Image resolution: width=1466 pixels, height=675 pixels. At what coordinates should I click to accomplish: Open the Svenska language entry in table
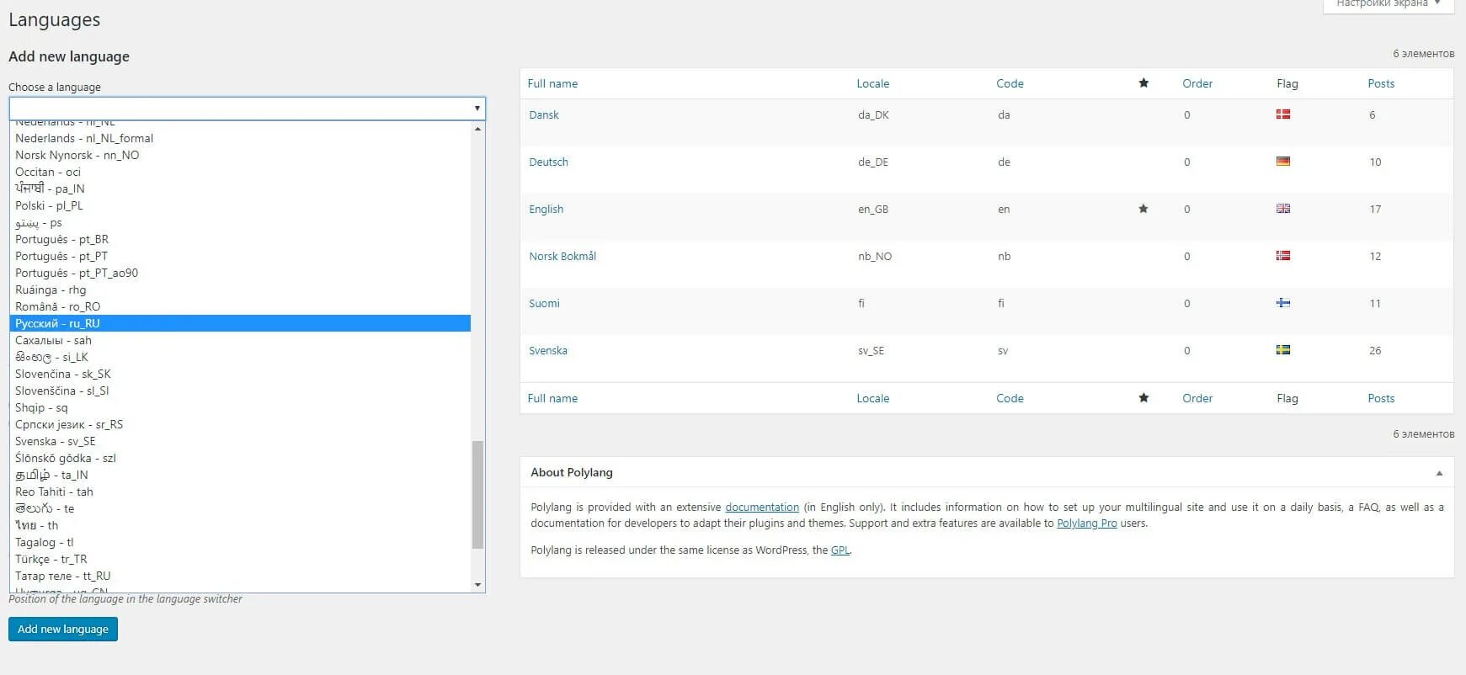point(548,350)
